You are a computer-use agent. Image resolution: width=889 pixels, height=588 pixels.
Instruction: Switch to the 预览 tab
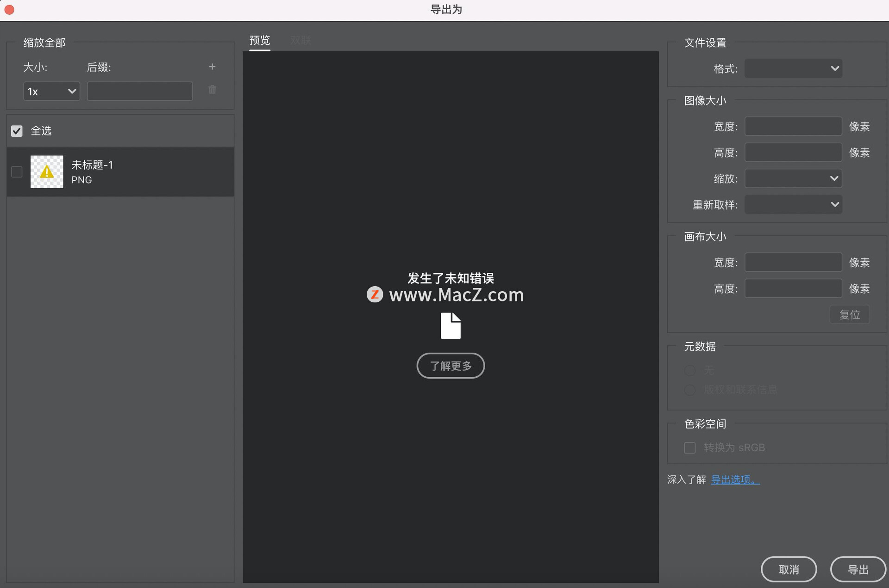click(x=259, y=41)
